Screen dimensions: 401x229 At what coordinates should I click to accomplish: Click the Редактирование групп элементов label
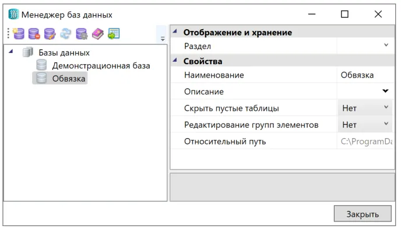point(251,125)
